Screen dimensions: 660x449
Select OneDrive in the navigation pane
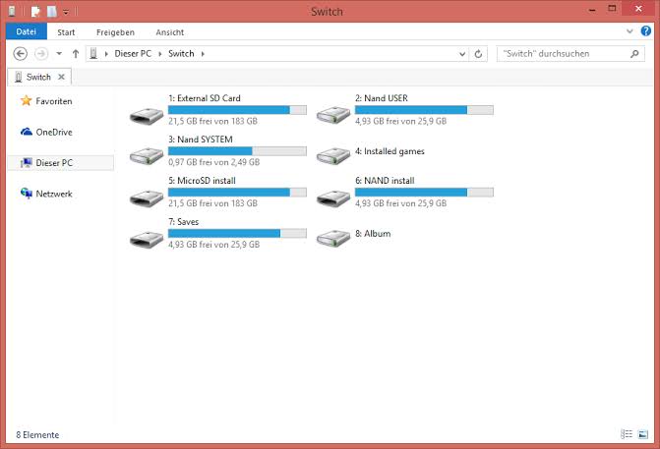54,132
